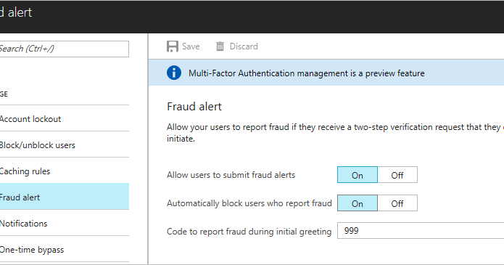Turn On automatically block users who report fraud
This screenshot has height=265, width=504.
click(x=358, y=203)
